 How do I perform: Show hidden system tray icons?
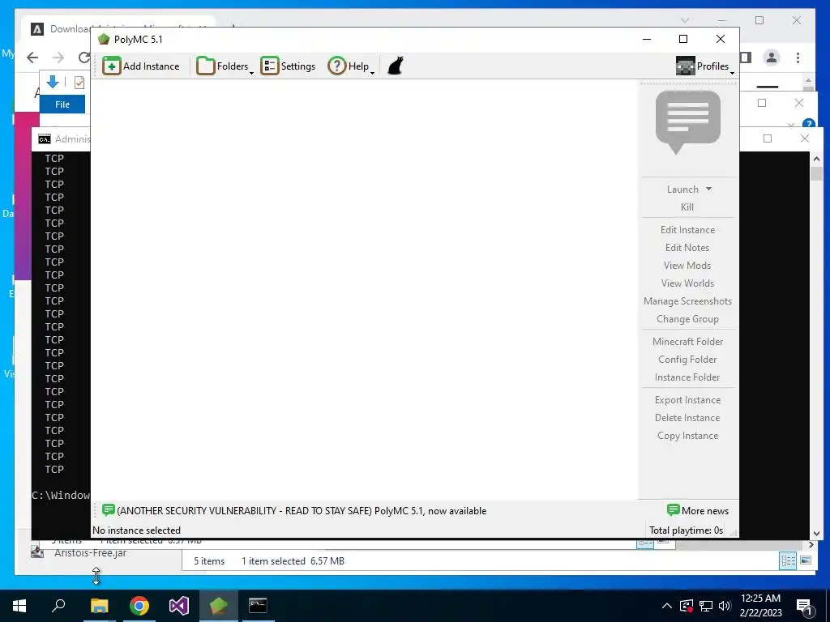point(667,606)
